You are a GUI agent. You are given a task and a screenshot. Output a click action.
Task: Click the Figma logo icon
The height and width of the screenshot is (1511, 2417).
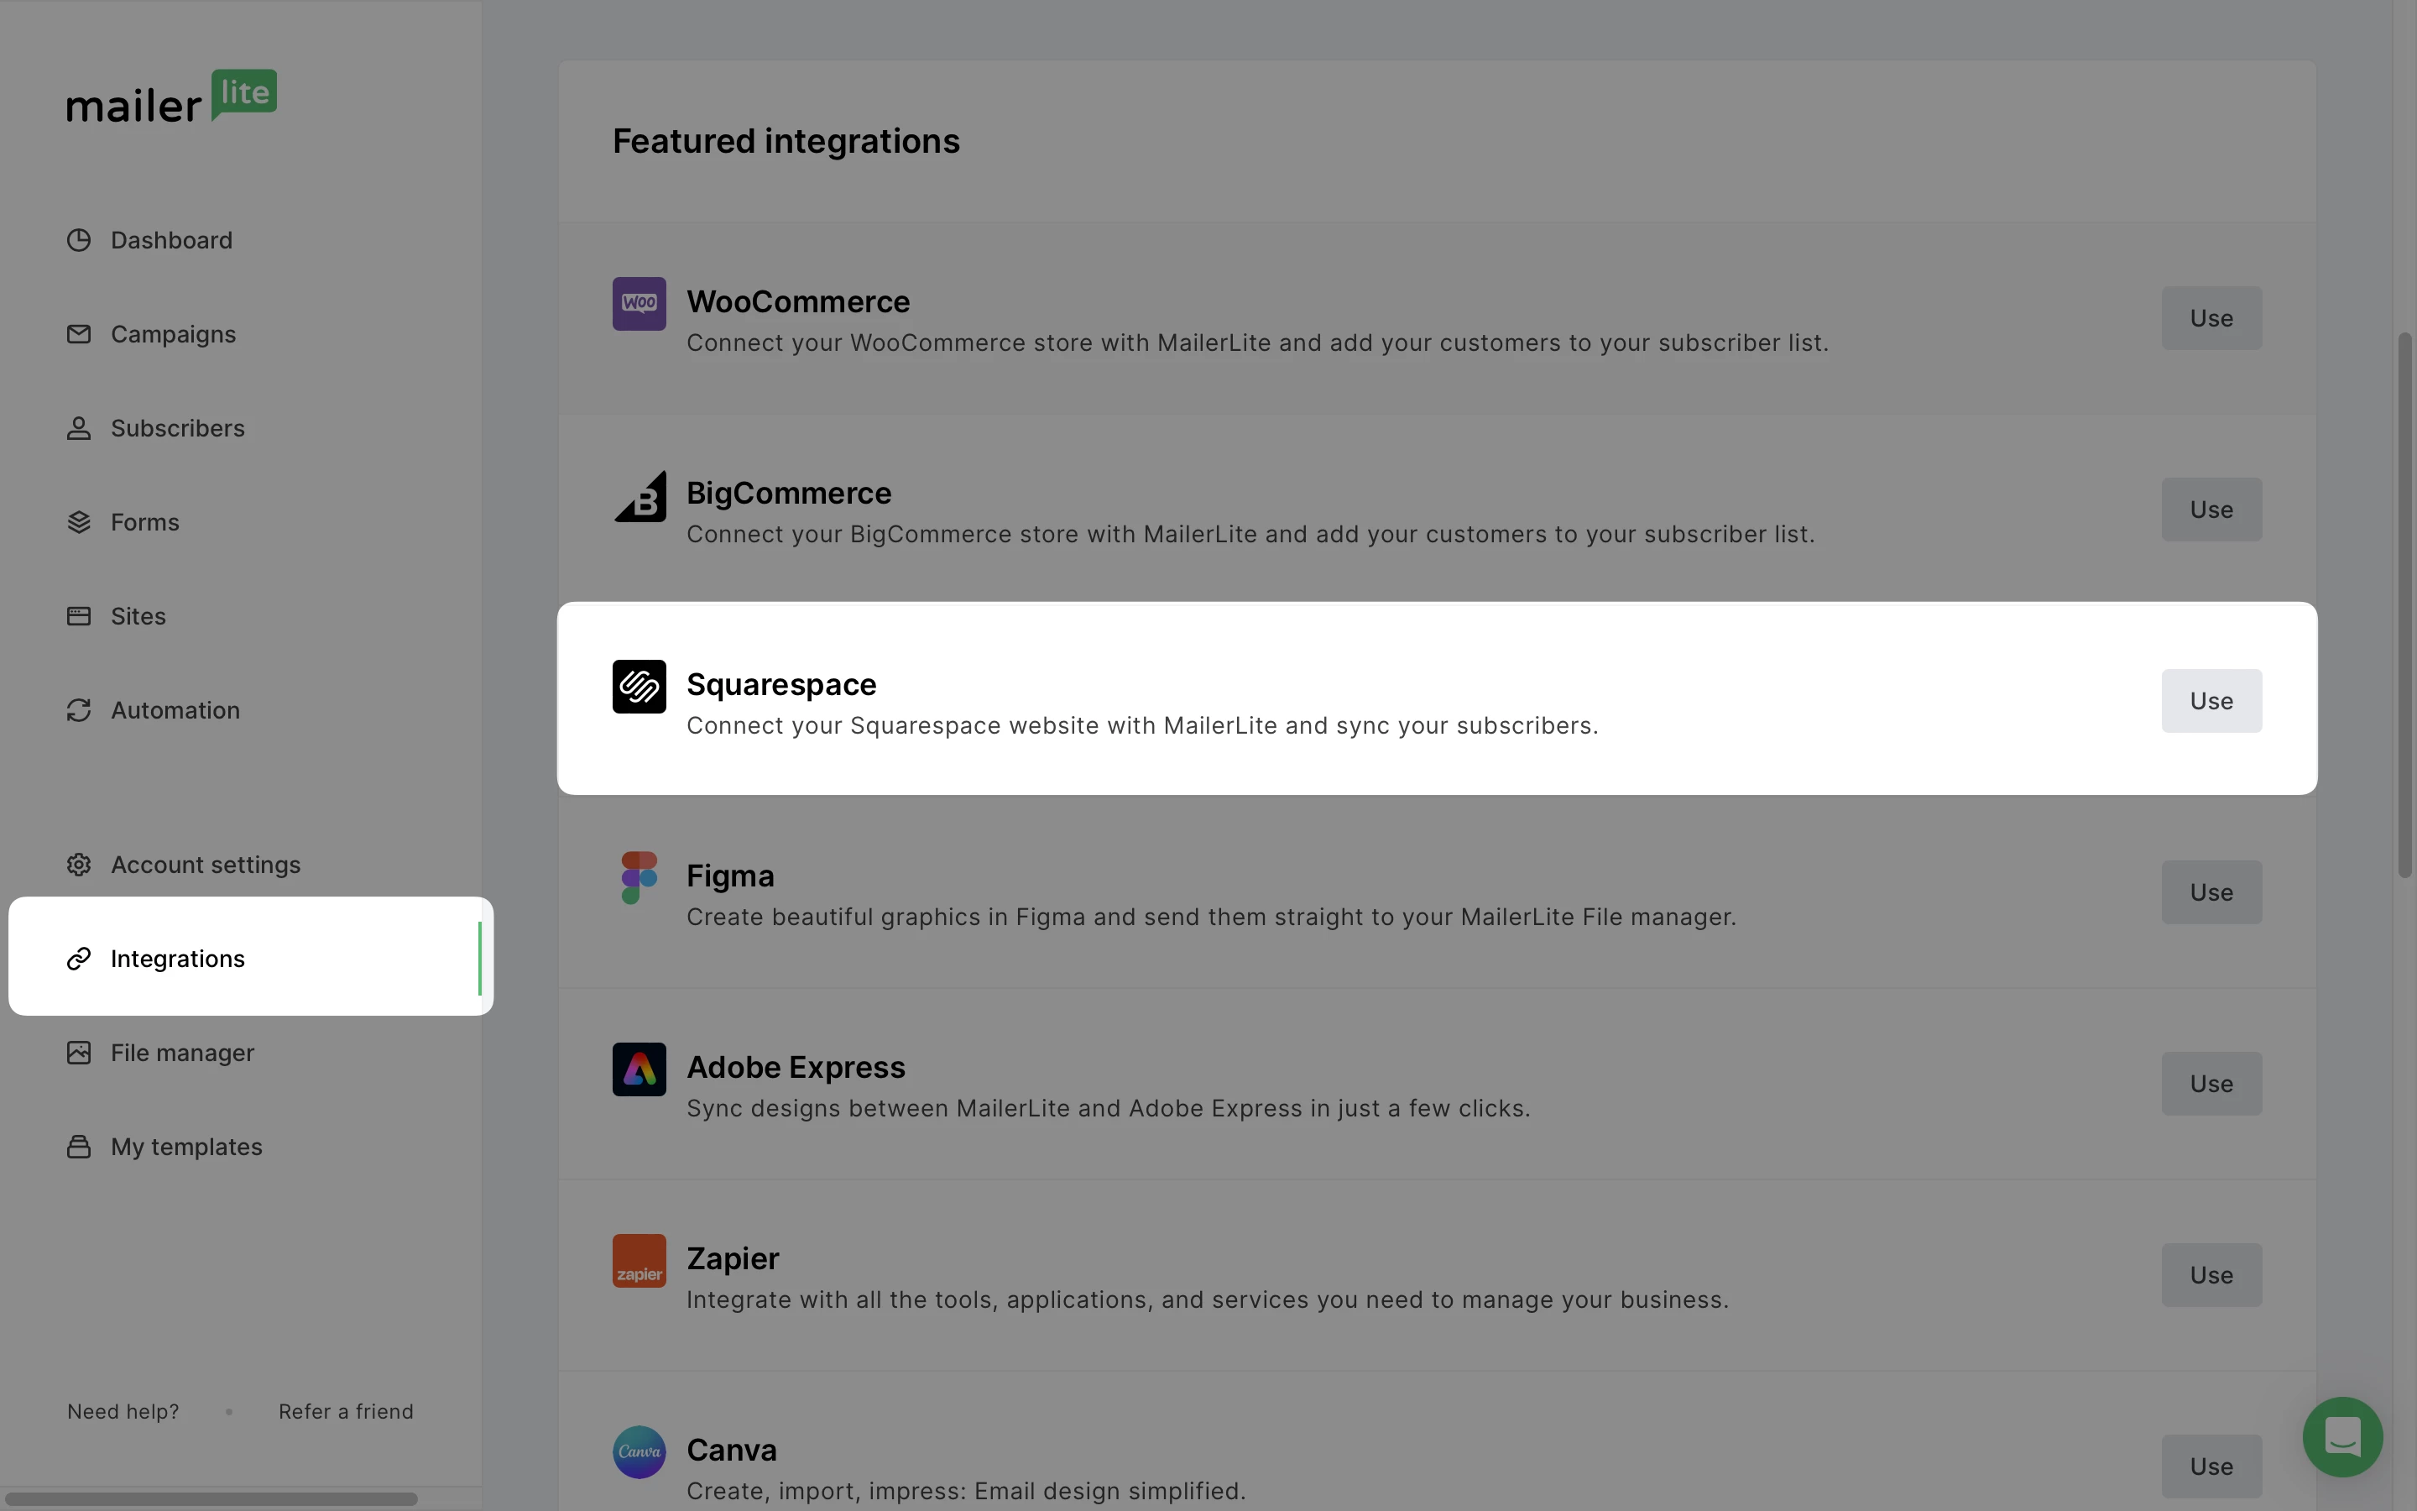click(x=639, y=877)
